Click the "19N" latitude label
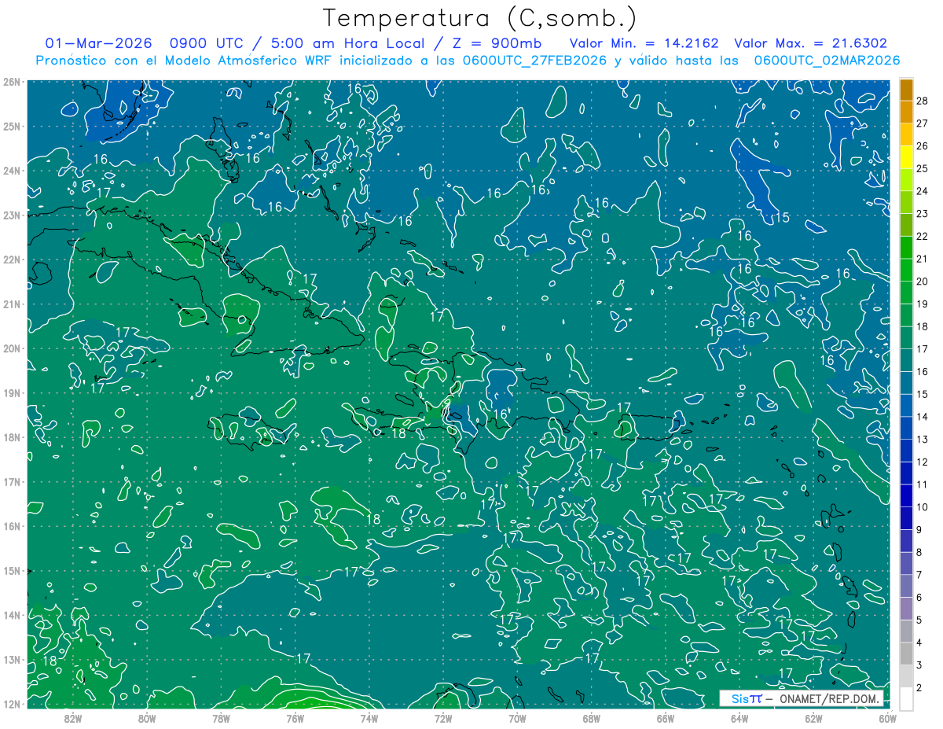Viewport: 943px width, 729px height. coord(11,393)
